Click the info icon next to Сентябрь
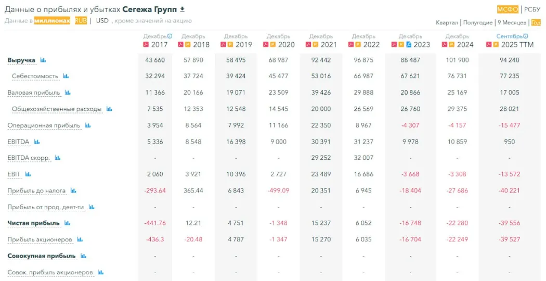This screenshot has height=281, width=546. [526, 36]
